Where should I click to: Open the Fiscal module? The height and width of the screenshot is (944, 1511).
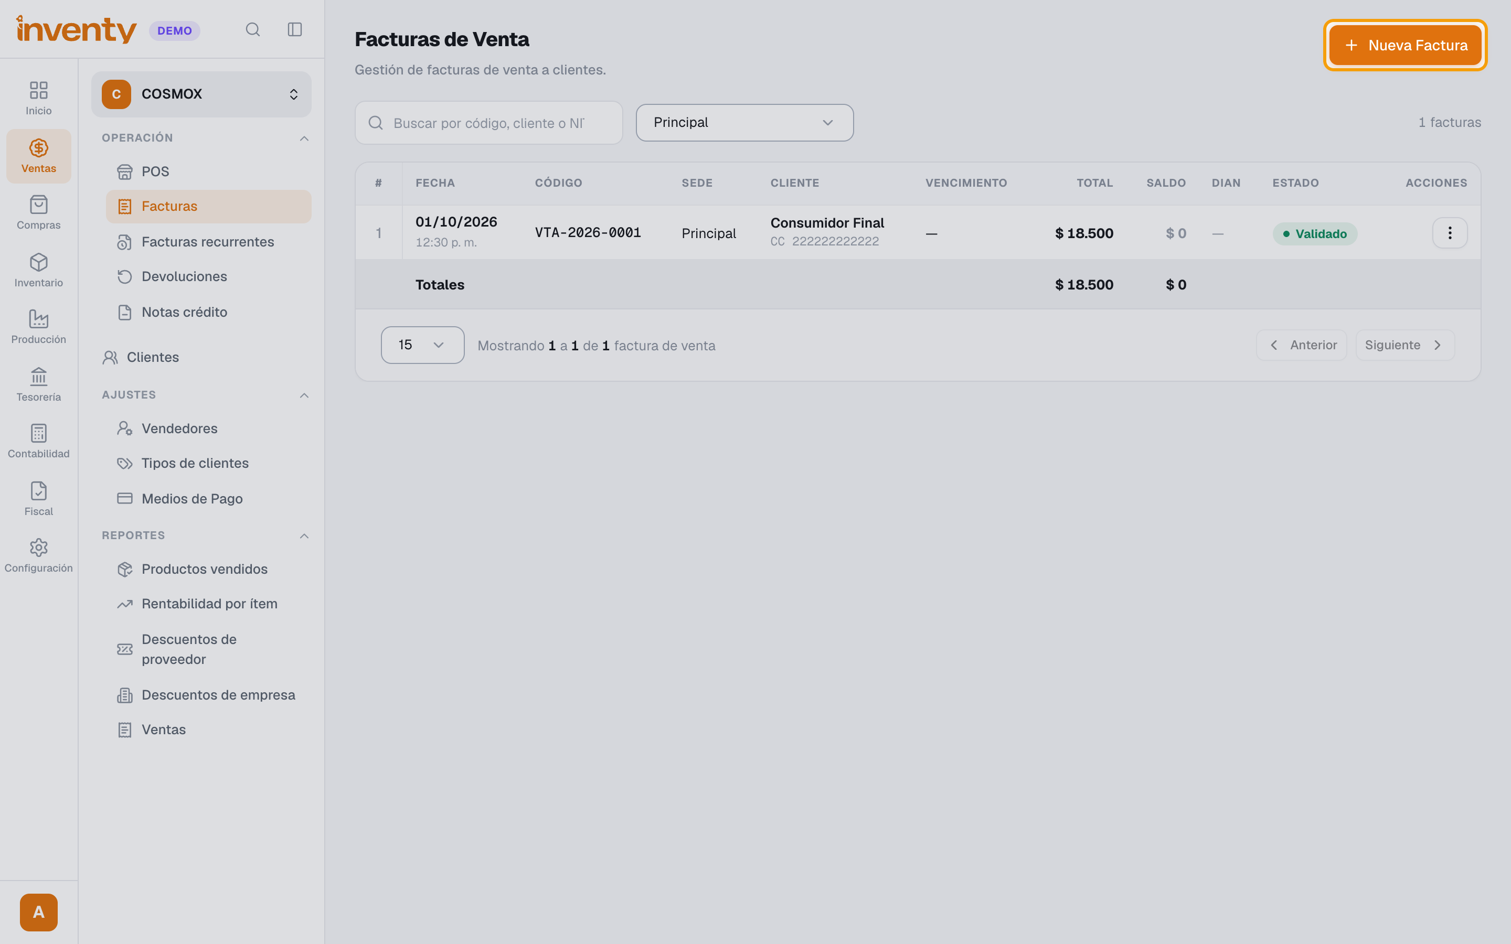pyautogui.click(x=39, y=499)
